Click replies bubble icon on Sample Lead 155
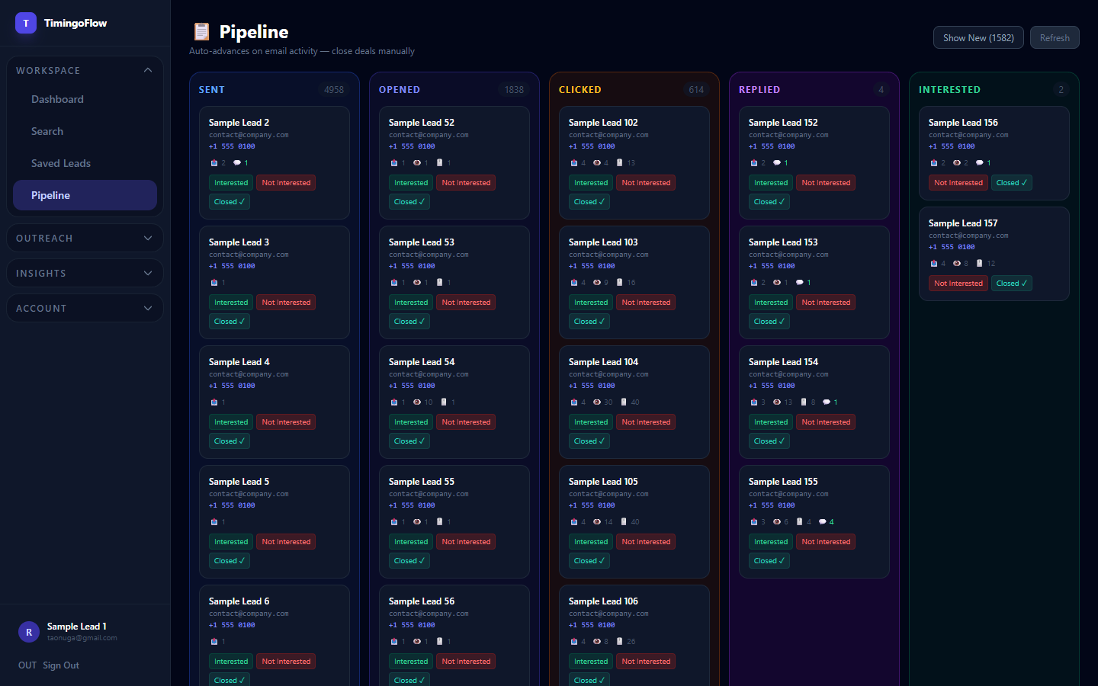This screenshot has height=686, width=1098. coord(822,522)
